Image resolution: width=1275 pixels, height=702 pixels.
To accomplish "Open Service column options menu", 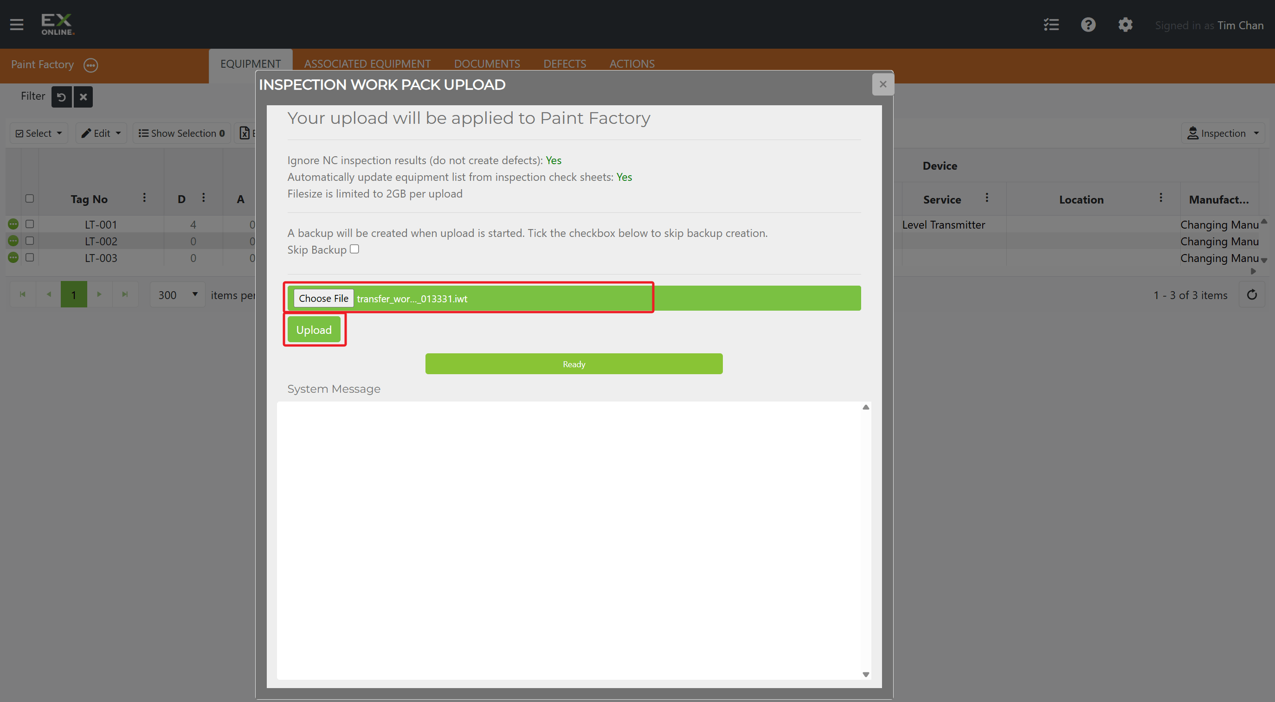I will [986, 198].
